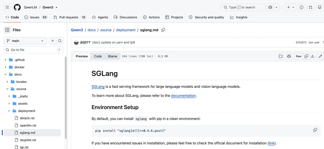Copy raw file contents
Image resolution: width=324 pixels, height=149 pixels.
(x=306, y=56)
